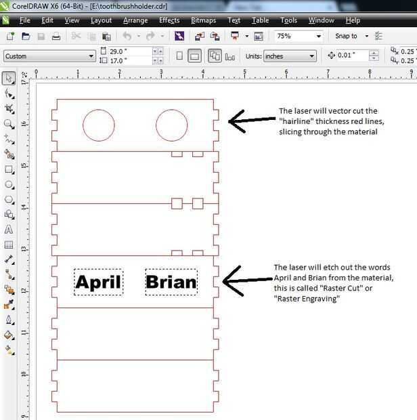This screenshot has width=417, height=420.
Task: Select the Text tool (letter A)
Action: (9, 230)
